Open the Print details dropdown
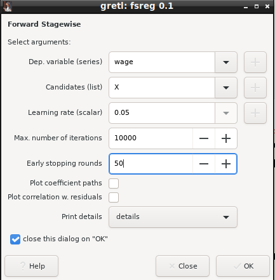The width and height of the screenshot is (275, 280). coord(173,217)
